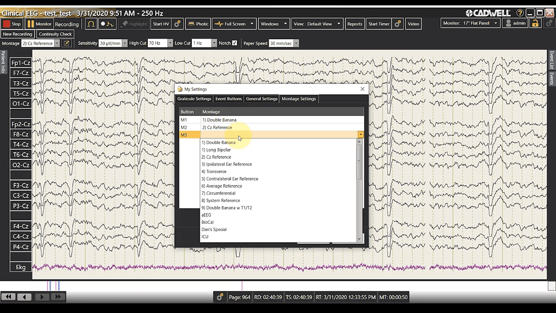Open the Paper Speed dropdown
This screenshot has width=556, height=313.
pos(296,43)
